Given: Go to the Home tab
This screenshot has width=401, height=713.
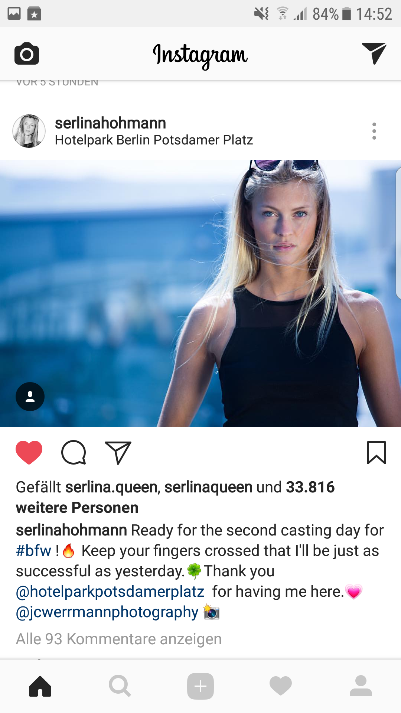Looking at the screenshot, I should point(40,686).
